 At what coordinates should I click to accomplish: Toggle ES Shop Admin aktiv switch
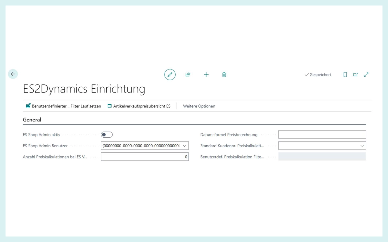(107, 135)
